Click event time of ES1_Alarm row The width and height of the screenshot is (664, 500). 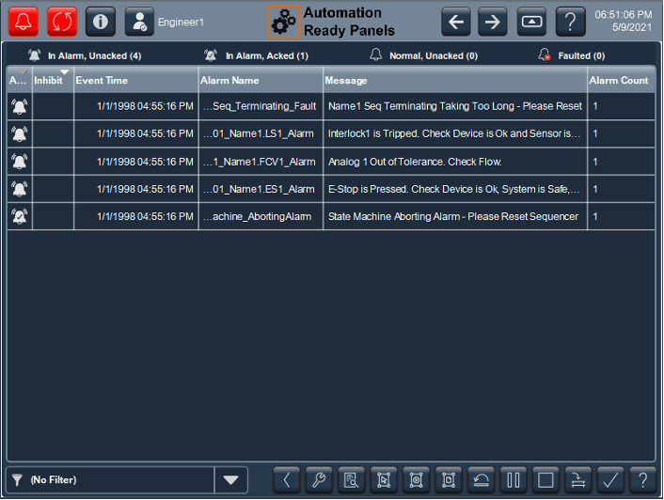(136, 189)
